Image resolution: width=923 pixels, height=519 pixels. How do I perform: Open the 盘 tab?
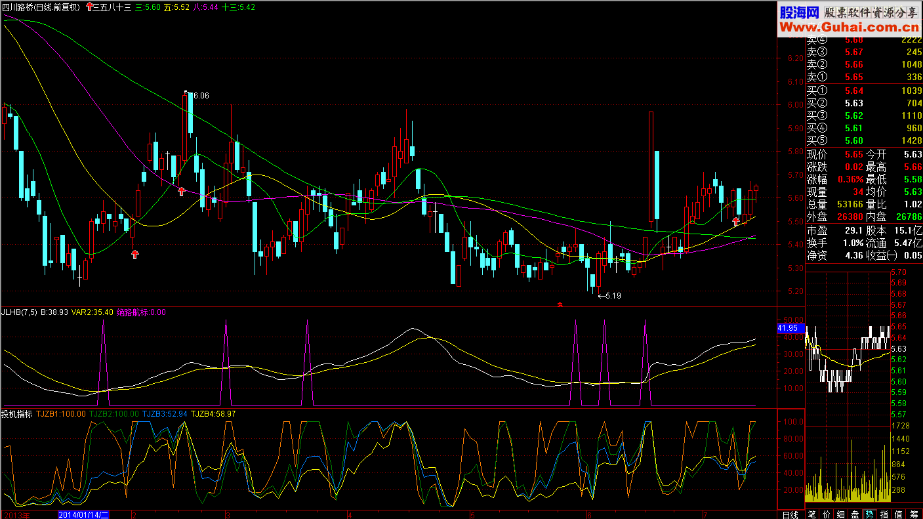click(x=856, y=514)
